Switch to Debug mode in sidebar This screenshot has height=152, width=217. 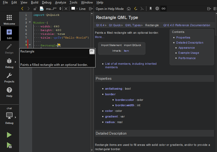click(9, 63)
